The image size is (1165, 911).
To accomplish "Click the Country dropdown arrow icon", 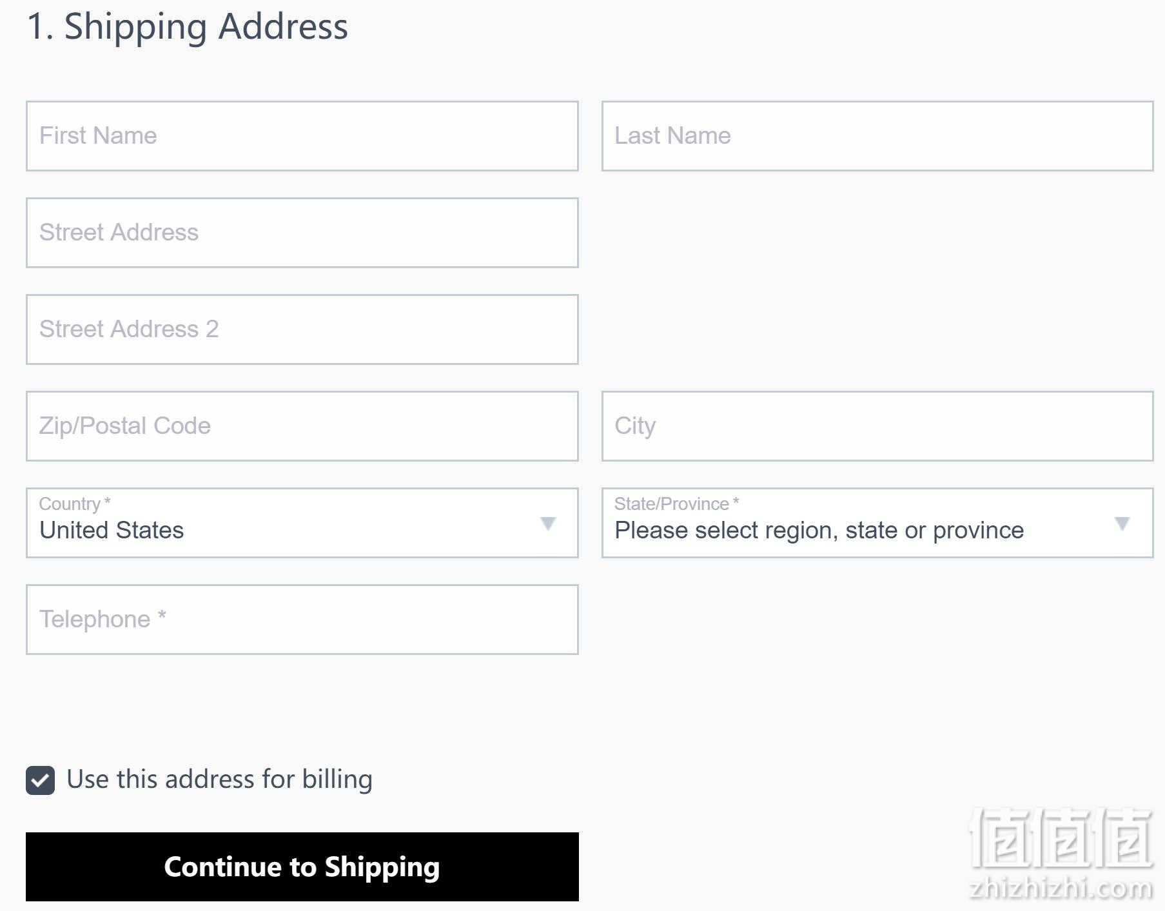I will point(548,524).
